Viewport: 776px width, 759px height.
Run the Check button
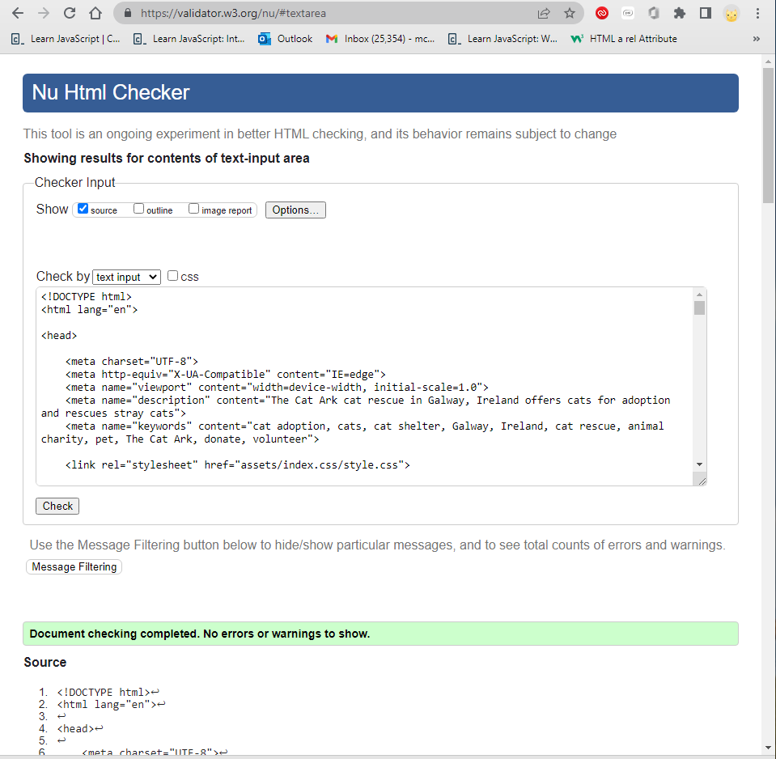57,507
